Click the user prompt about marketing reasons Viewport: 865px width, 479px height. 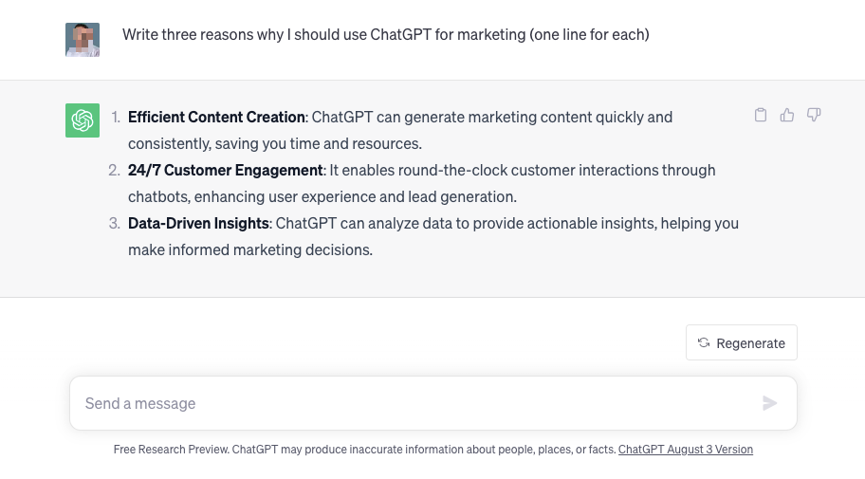[x=386, y=34]
